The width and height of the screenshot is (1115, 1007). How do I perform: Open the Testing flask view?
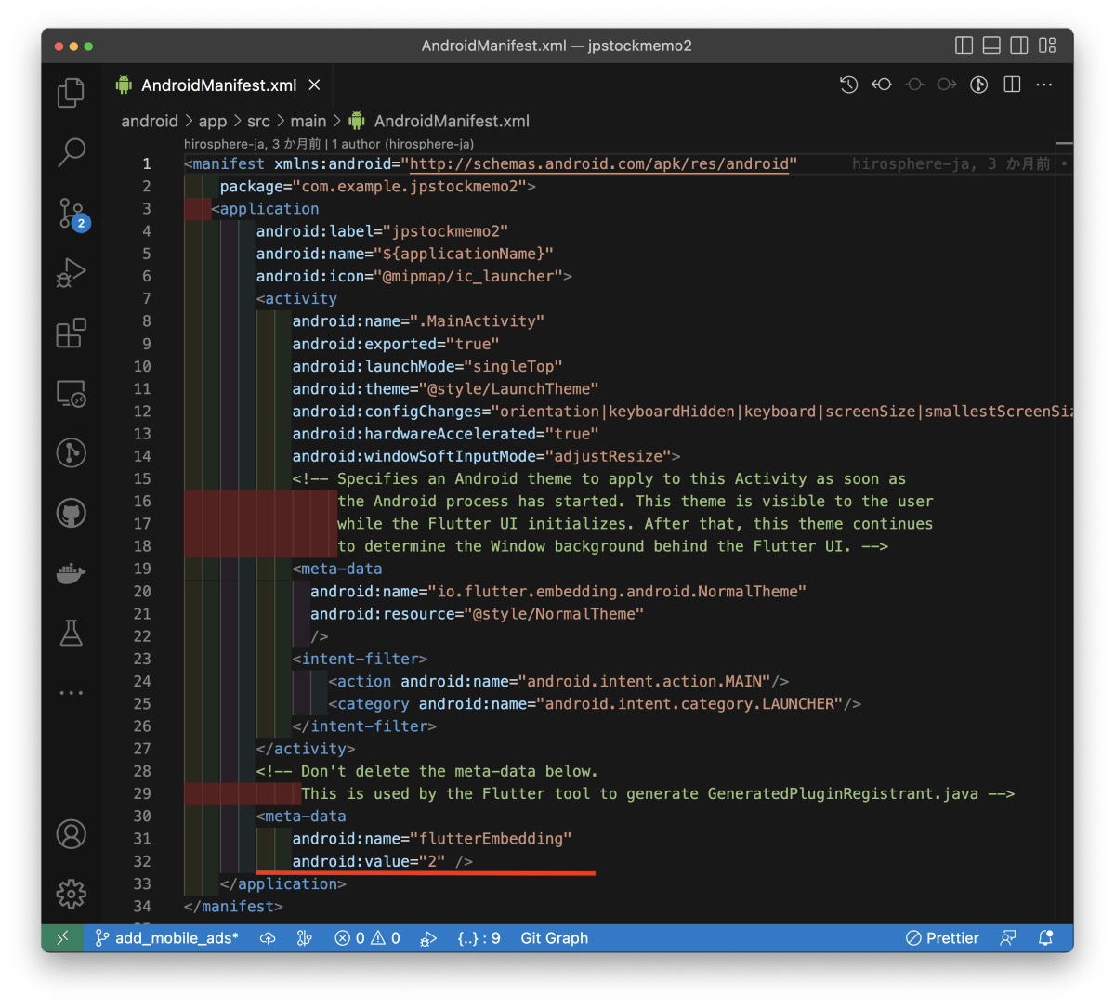coord(72,633)
